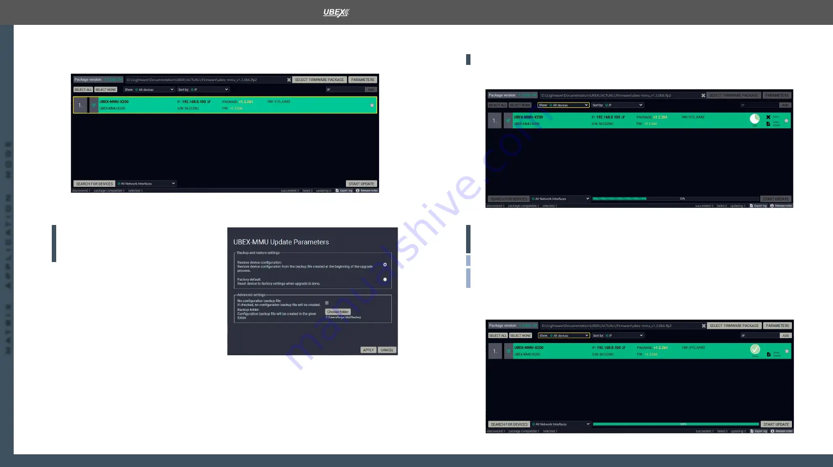
Task: Click Parameters button in 100% done updater
Action: [777, 325]
